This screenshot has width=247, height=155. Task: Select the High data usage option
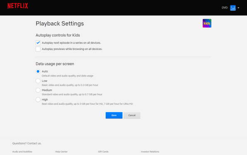coord(38,100)
